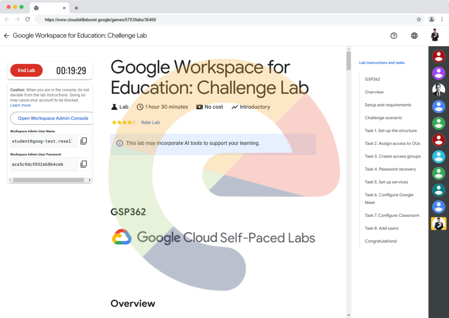449x318 pixels.
Task: Click the right arrow of lab panel scrollbar
Action: 90,180
